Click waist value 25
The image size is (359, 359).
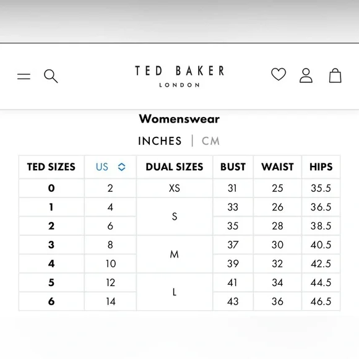(x=277, y=188)
